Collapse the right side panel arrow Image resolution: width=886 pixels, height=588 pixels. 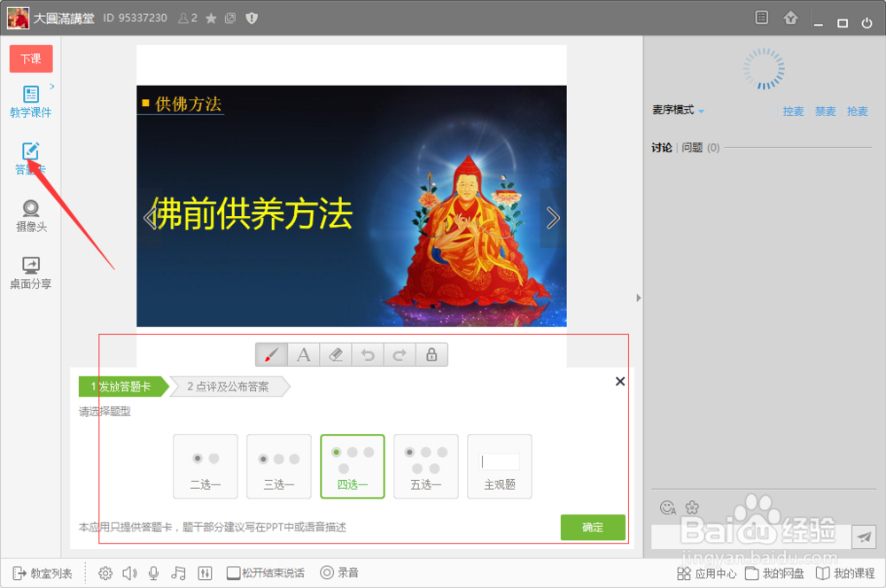639,298
